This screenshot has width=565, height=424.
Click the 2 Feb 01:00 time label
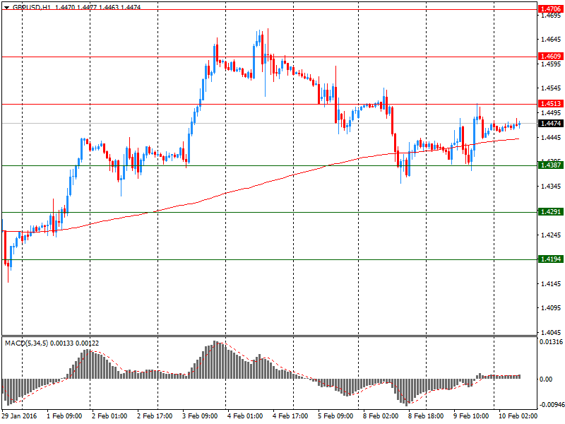tap(109, 416)
